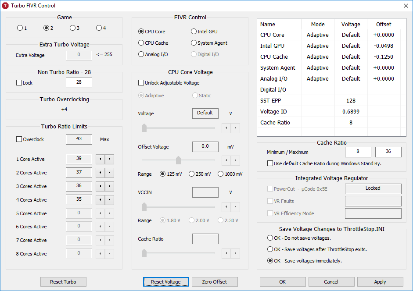The image size is (413, 291).
Task: Choose the 250 mV range option
Action: point(191,174)
